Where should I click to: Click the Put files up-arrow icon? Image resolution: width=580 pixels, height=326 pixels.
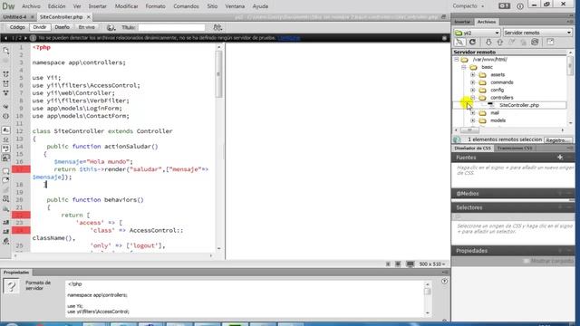coord(499,43)
